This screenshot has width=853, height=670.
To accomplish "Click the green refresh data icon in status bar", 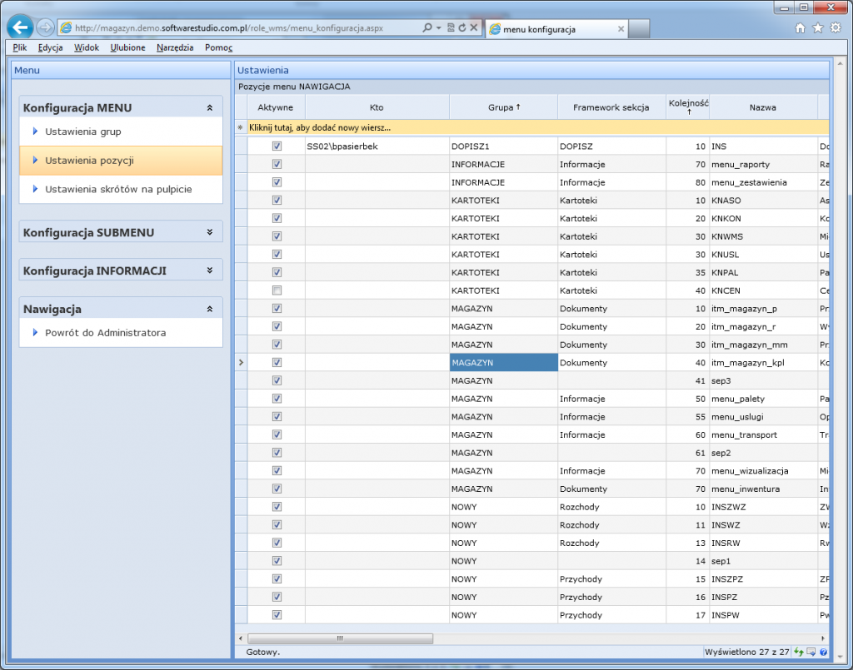I will [799, 652].
